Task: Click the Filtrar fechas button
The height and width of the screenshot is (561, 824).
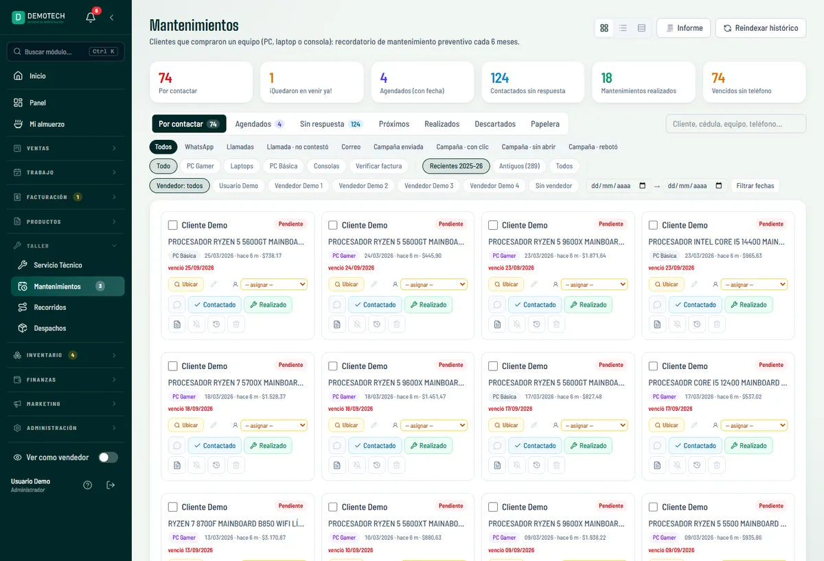Action: pos(755,186)
